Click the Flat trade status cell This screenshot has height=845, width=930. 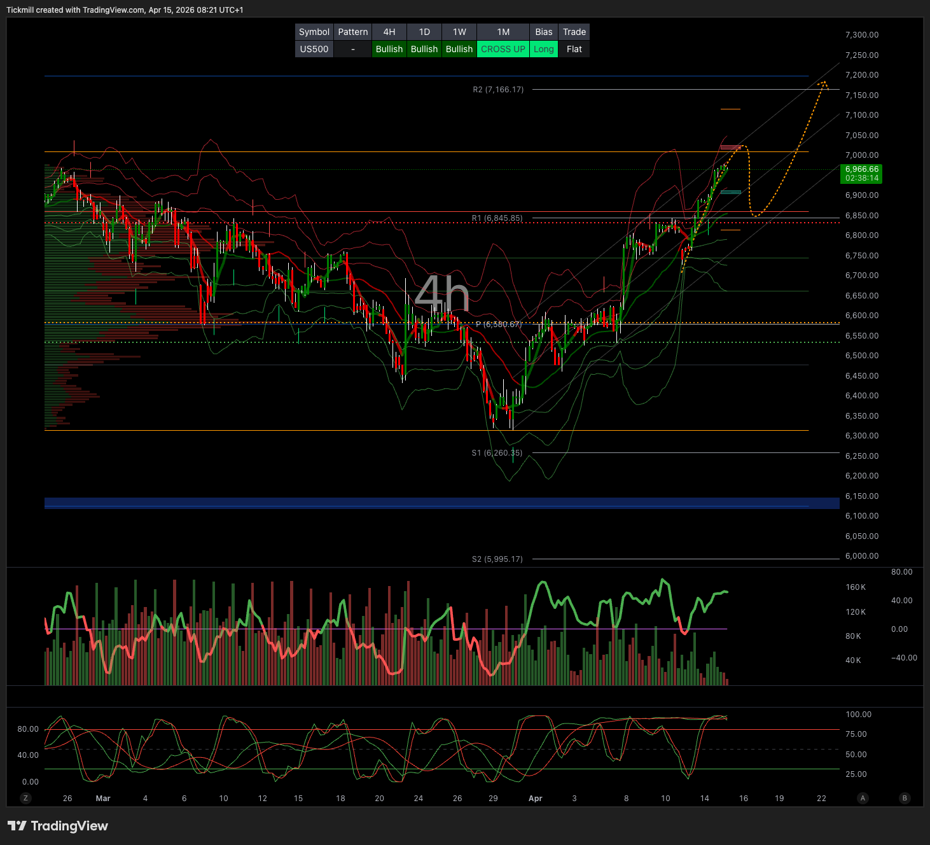(x=574, y=49)
